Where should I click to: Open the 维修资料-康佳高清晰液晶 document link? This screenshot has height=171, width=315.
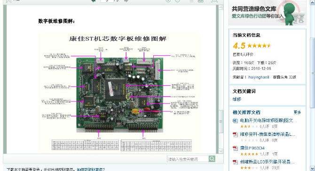268,134
